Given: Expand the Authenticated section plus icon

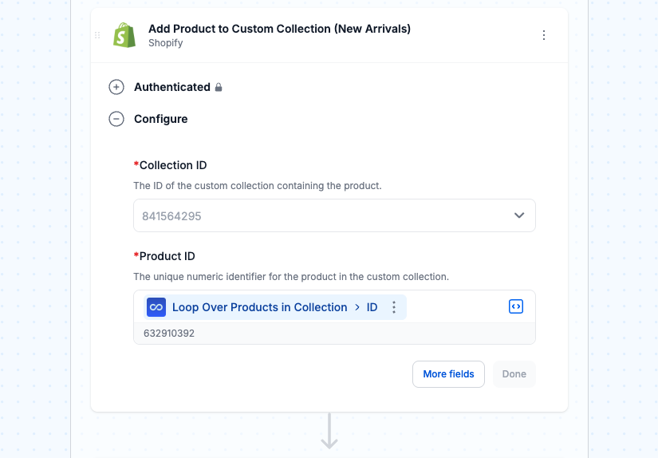Looking at the screenshot, I should (116, 87).
